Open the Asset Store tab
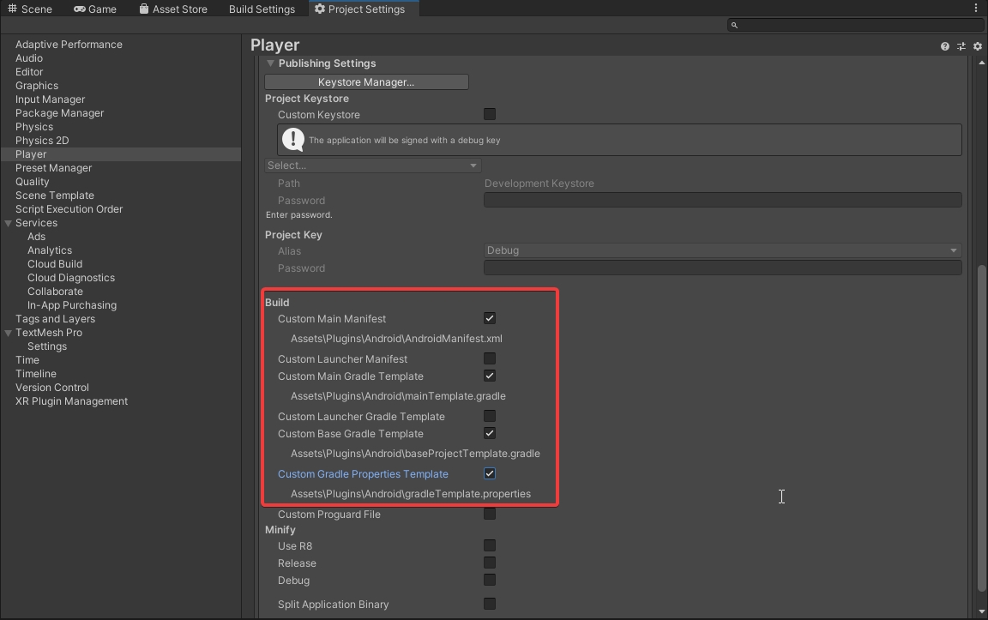This screenshot has width=988, height=620. point(173,9)
